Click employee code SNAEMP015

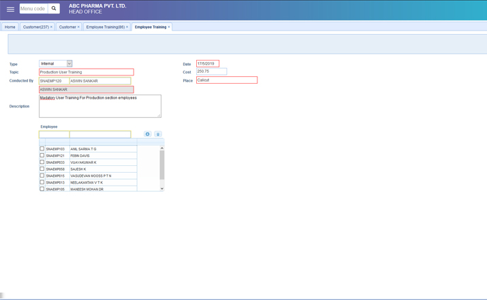point(55,176)
